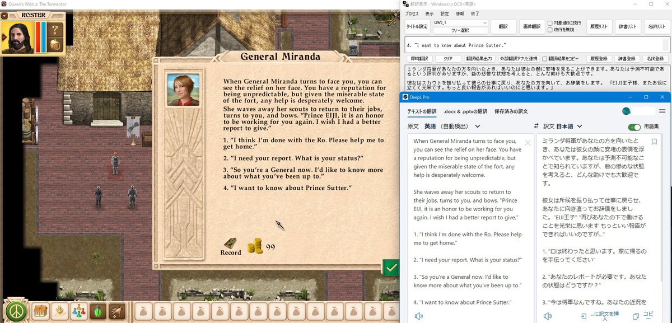
Task: Click the blue energy bar in roster
Action: click(x=44, y=38)
